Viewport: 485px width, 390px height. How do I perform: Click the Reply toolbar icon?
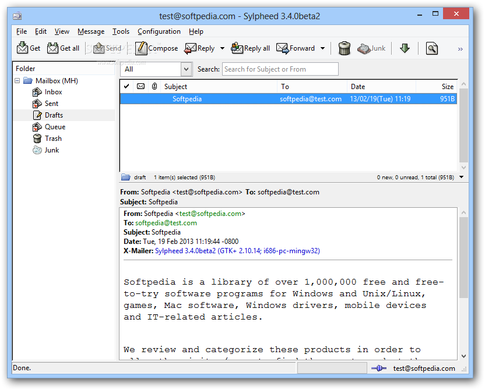190,48
